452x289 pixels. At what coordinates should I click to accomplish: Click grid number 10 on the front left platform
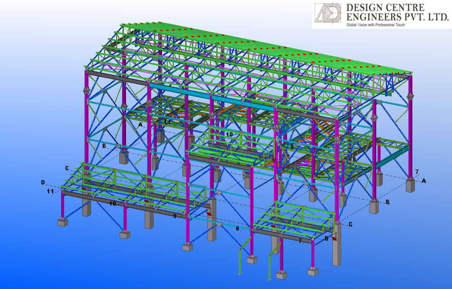click(x=112, y=204)
